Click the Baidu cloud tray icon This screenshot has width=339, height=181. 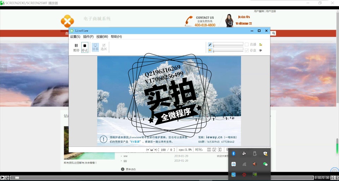point(233,164)
